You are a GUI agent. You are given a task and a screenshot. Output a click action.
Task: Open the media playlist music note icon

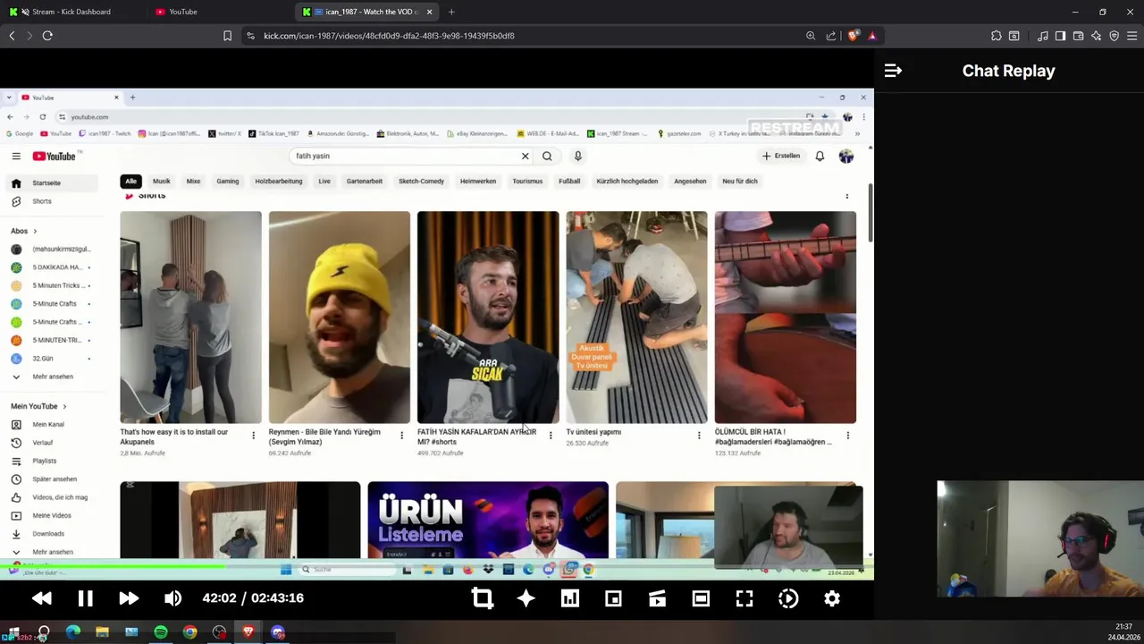[x=1043, y=36]
